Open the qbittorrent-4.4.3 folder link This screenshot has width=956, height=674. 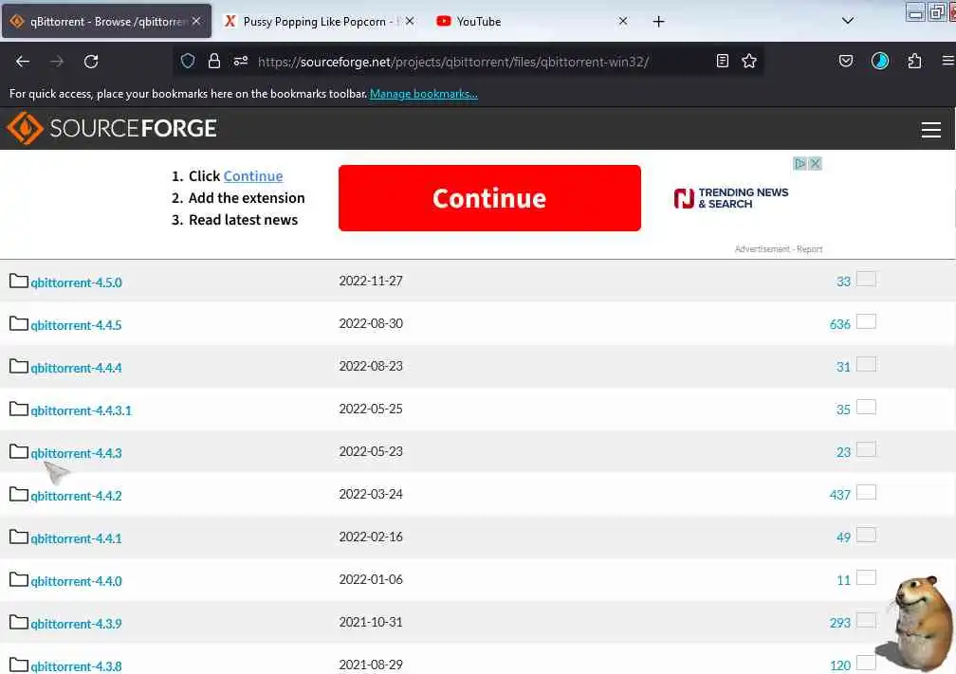coord(76,453)
